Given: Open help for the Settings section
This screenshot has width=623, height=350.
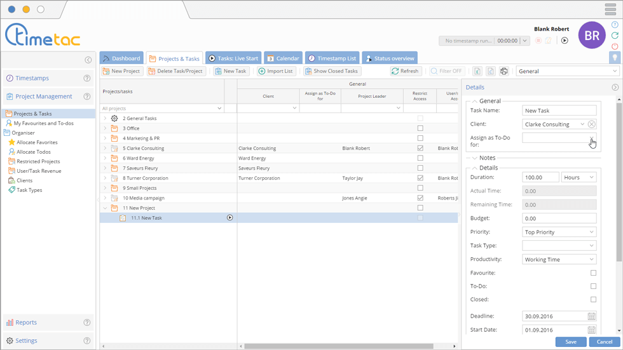Looking at the screenshot, I should 87,341.
